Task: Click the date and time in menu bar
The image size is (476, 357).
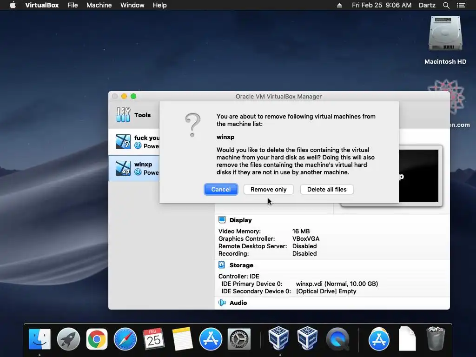Action: [382, 5]
